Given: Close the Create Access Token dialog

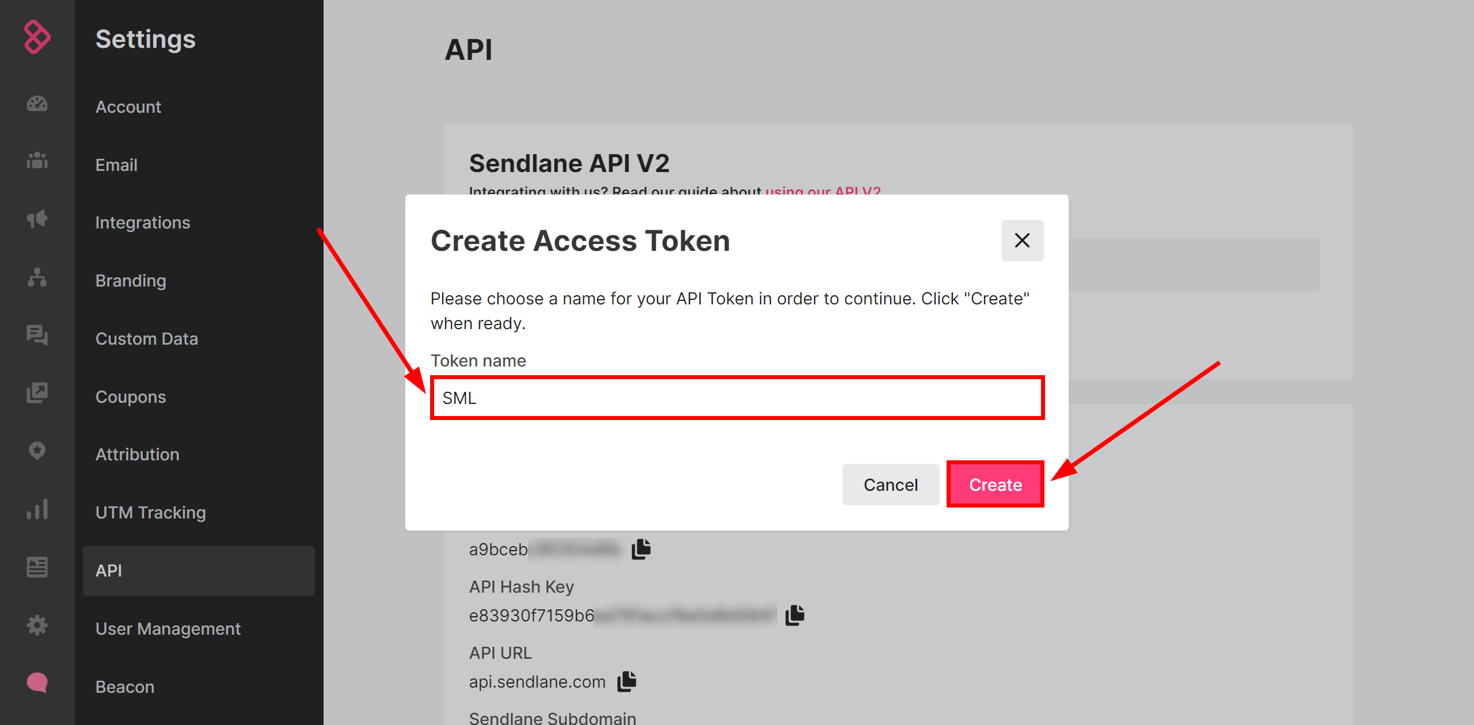Looking at the screenshot, I should click(x=1023, y=241).
